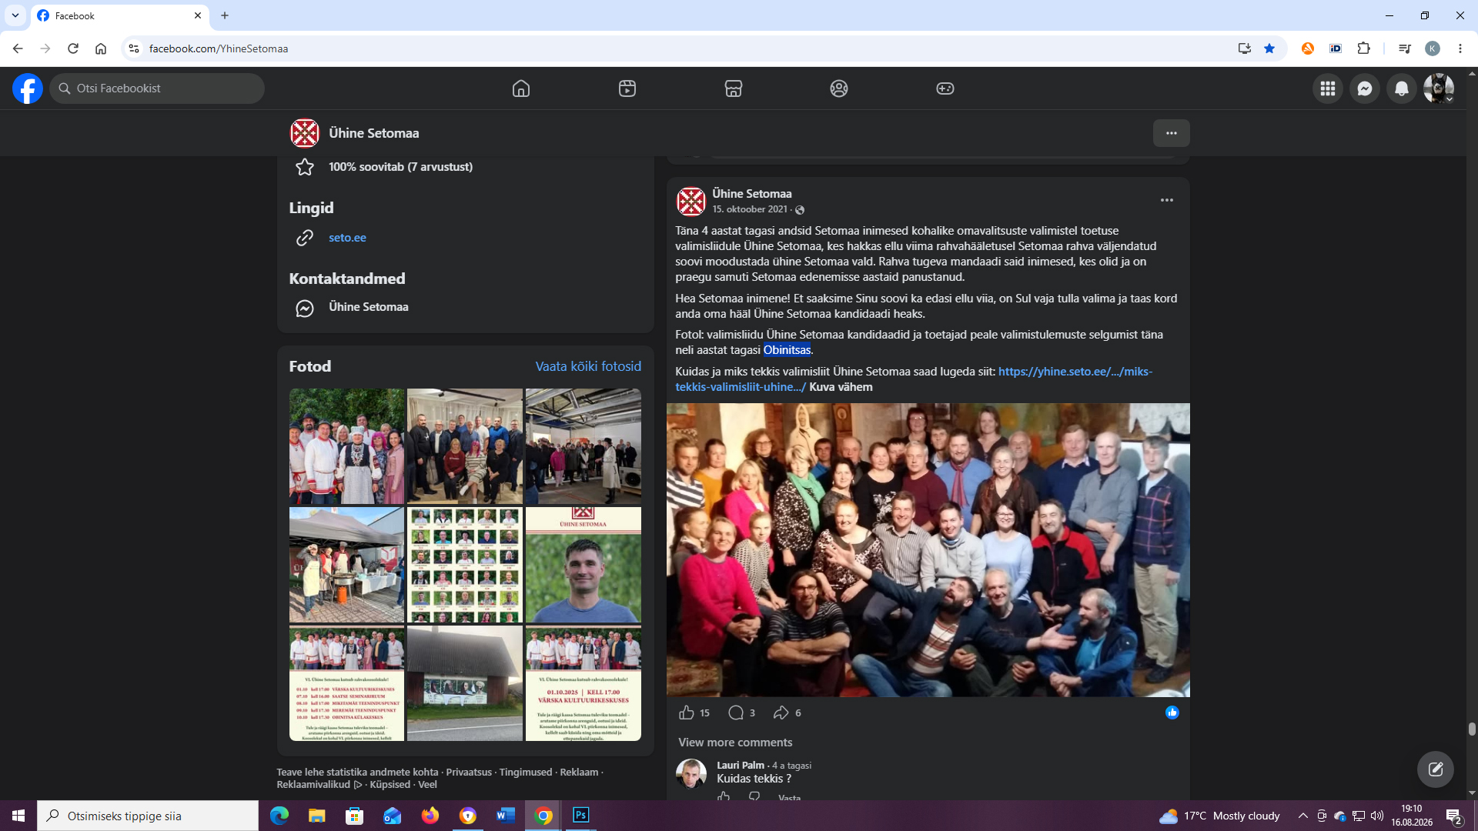Open Facebook Groups icon
The height and width of the screenshot is (831, 1478).
[x=839, y=88]
